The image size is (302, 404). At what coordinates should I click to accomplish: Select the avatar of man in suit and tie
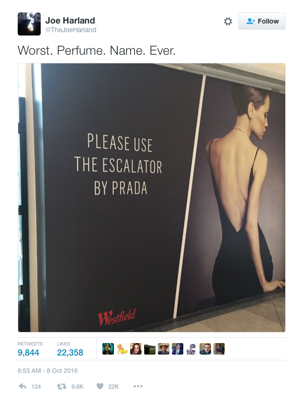(178, 349)
